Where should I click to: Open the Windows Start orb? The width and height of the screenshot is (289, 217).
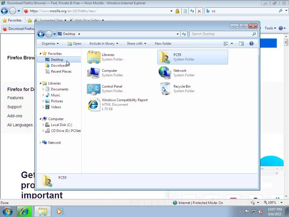(7, 211)
